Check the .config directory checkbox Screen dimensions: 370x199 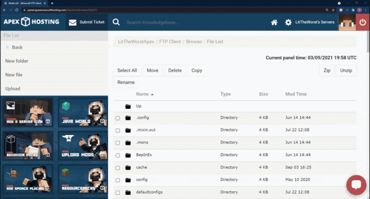point(118,118)
